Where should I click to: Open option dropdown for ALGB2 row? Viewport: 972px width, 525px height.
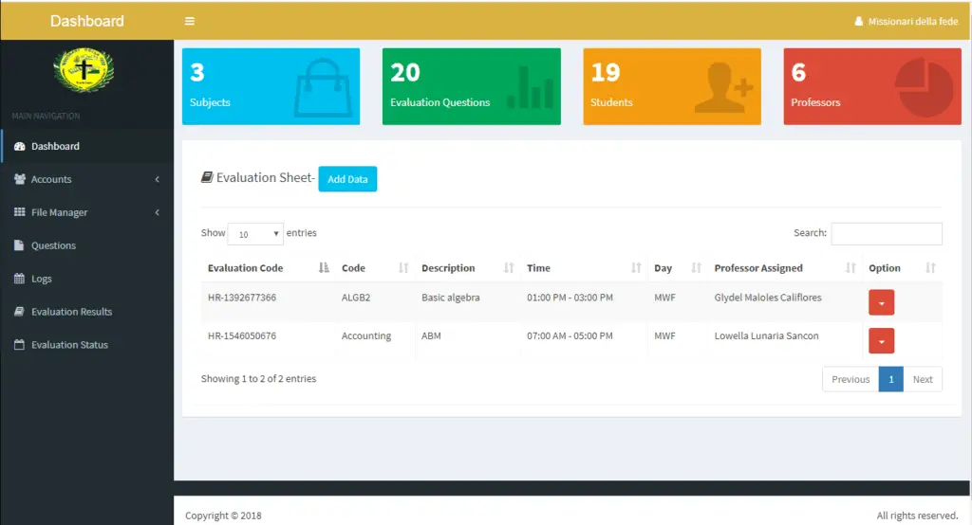(881, 302)
